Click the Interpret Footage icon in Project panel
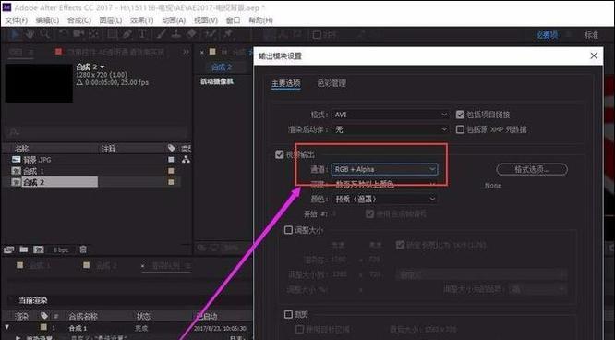The height and width of the screenshot is (340, 615). tap(9, 249)
